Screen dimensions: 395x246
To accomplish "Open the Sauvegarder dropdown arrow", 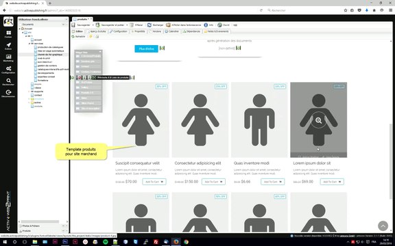I will 93,25.
